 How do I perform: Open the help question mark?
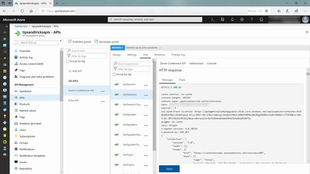coord(251,19)
